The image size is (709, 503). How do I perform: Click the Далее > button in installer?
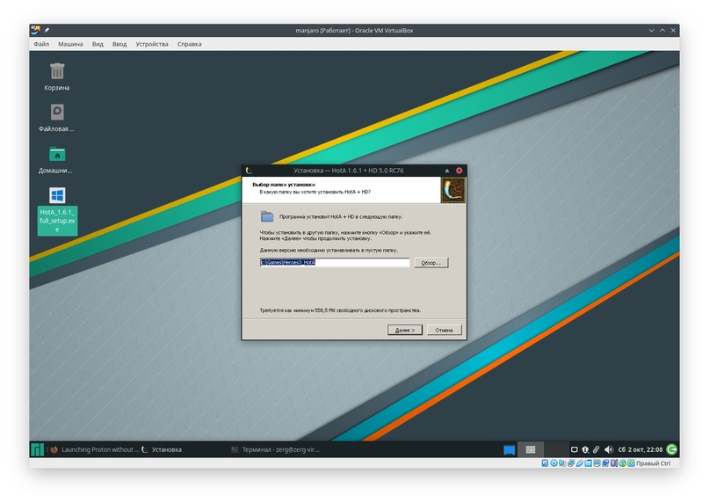click(x=405, y=330)
